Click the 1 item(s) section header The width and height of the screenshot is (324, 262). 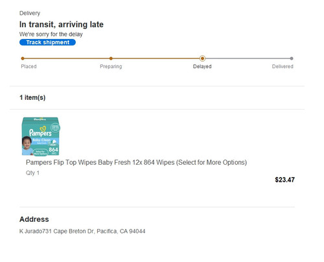point(32,97)
